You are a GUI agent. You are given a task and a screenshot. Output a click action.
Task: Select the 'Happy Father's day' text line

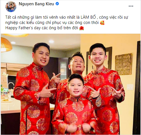[x=42, y=28]
